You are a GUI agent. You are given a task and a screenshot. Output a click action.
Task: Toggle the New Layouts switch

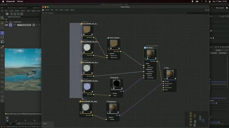227,8
